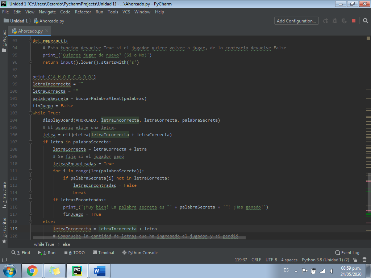The image size is (371, 278).
Task: Click fold end marker on line 96
Action: pos(30,62)
